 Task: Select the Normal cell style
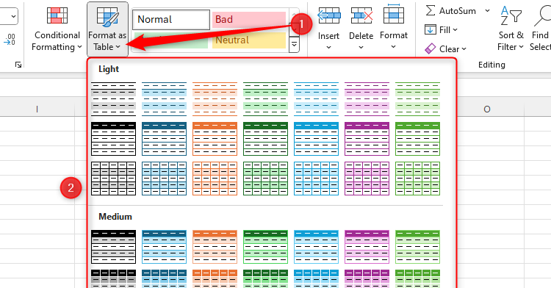click(x=171, y=19)
